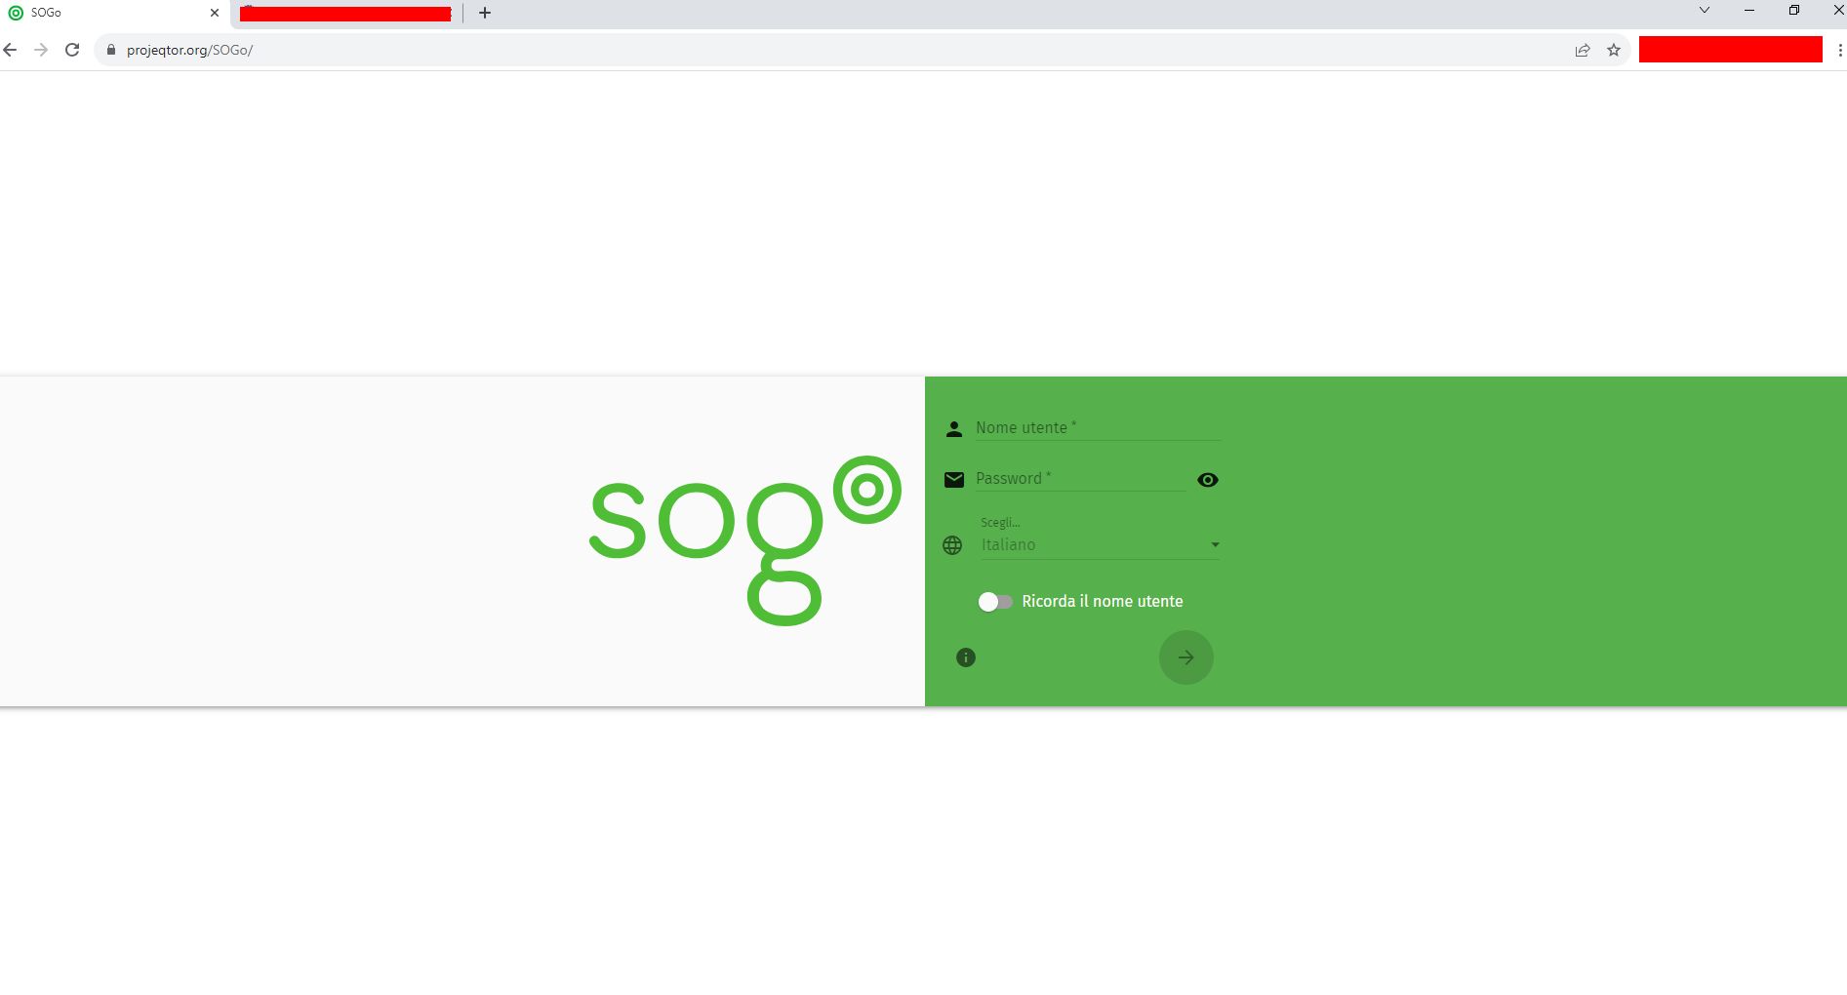The width and height of the screenshot is (1847, 995).
Task: Click the Nome utente input field
Action: (1098, 427)
